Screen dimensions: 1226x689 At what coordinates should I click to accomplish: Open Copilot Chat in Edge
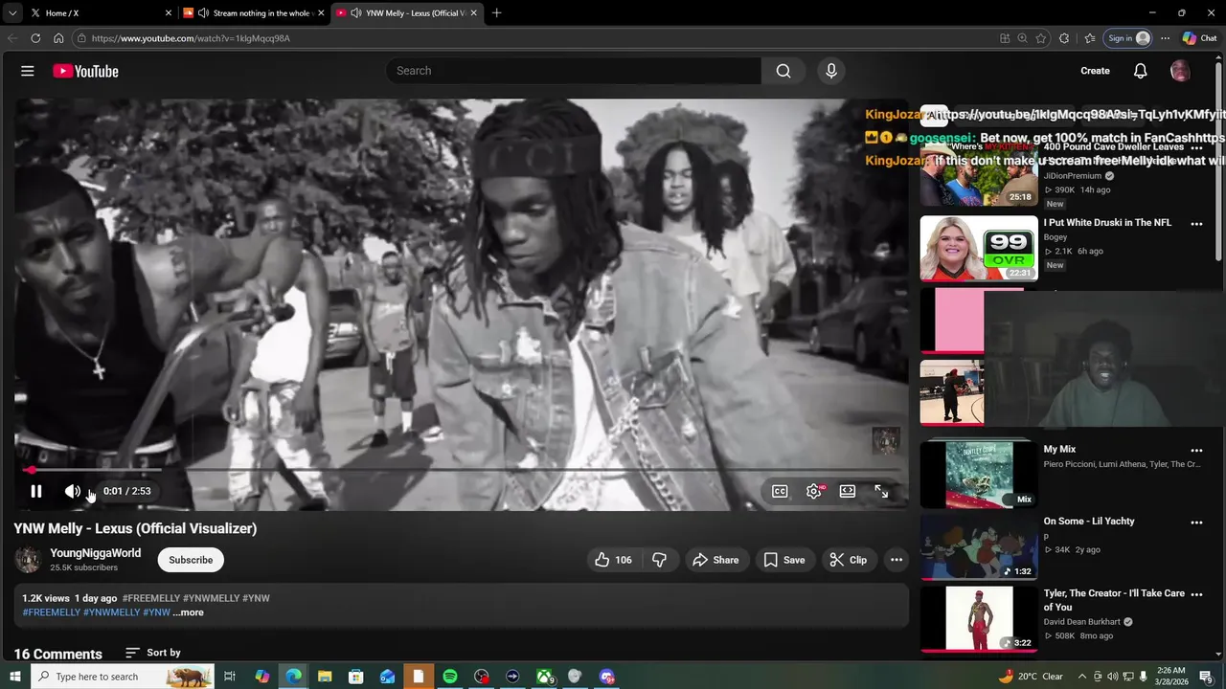point(1199,38)
